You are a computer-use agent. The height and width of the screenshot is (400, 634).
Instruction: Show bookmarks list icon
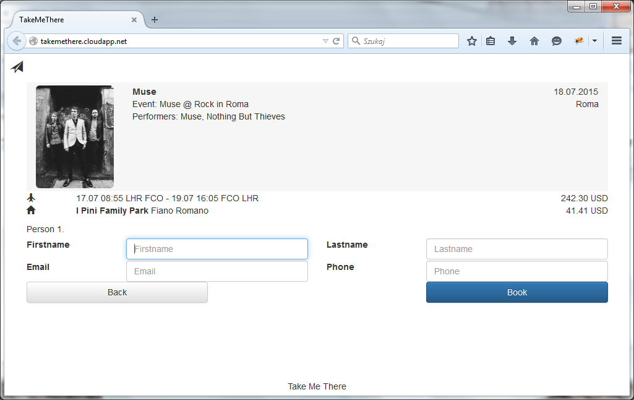(x=490, y=41)
